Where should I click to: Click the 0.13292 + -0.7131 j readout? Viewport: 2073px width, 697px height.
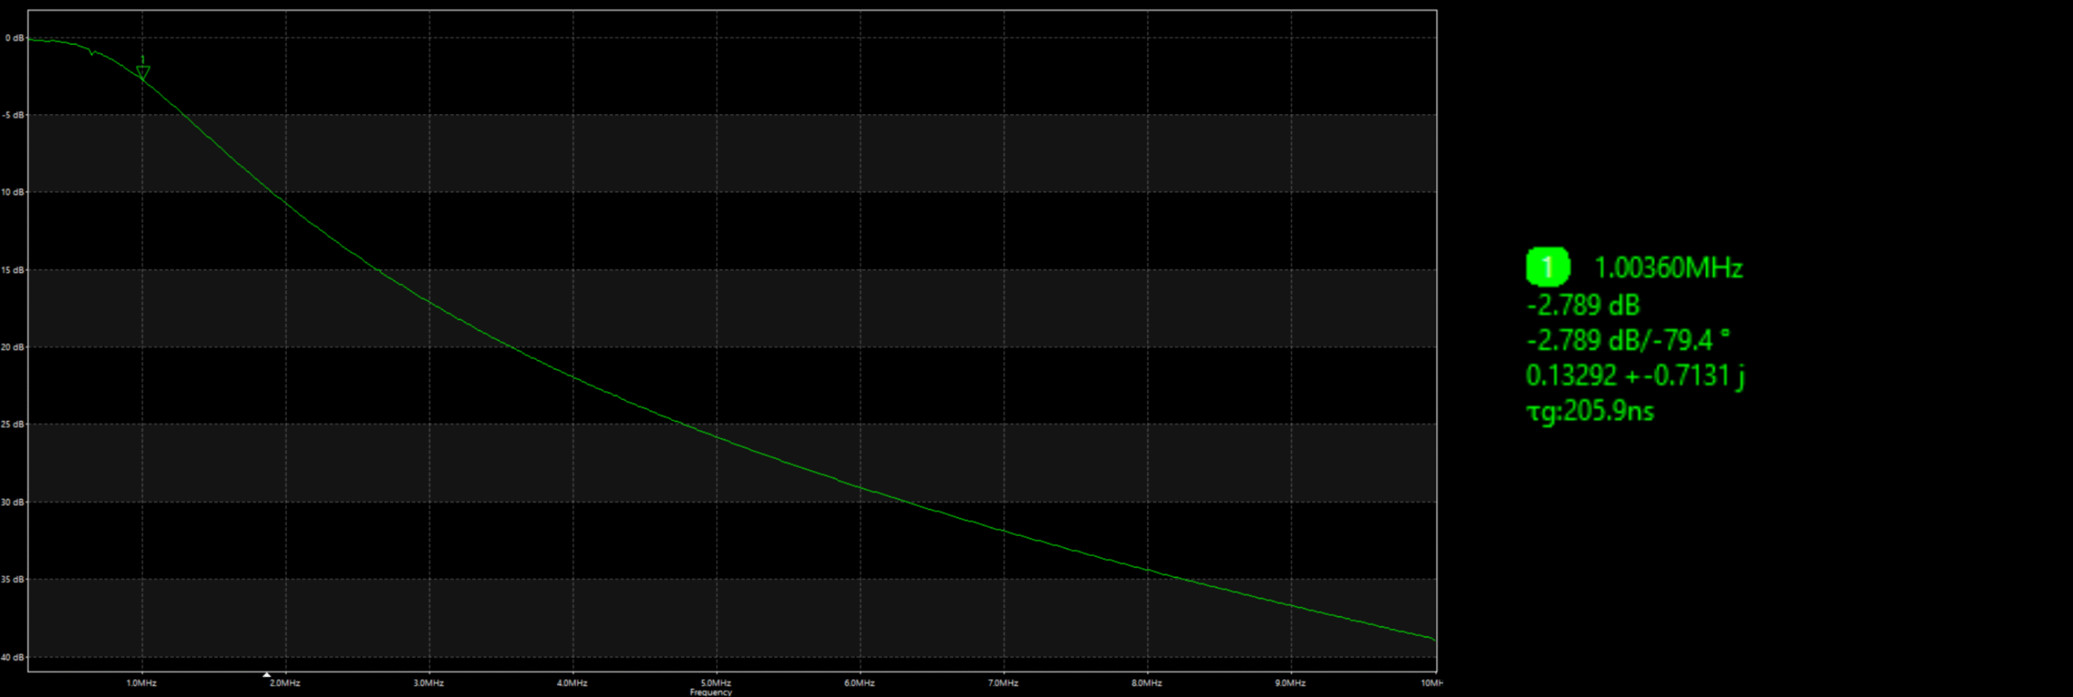[1634, 376]
